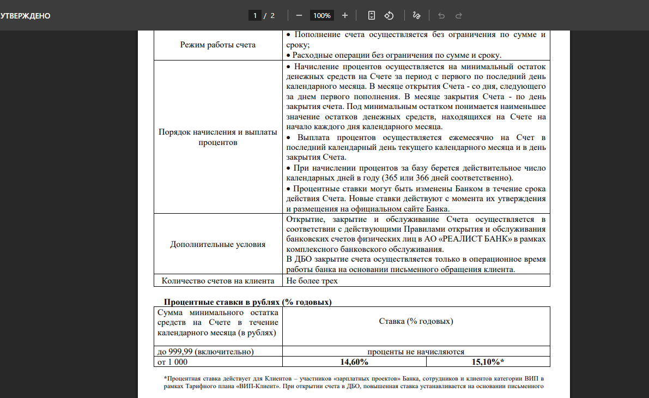649x398 pixels.
Task: Click the "Процентные ставки в рублях" heading
Action: point(248,302)
